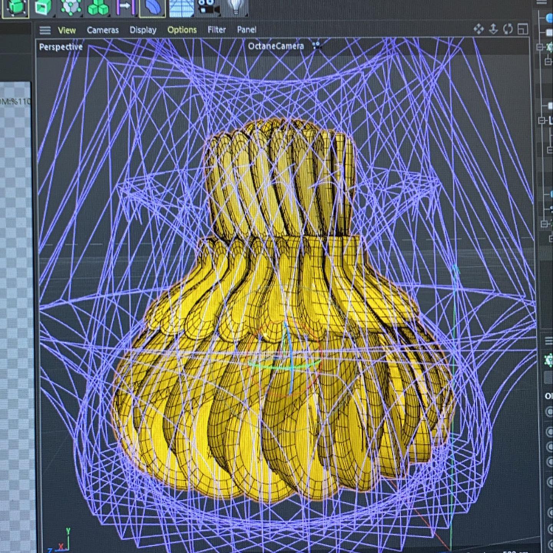The width and height of the screenshot is (553, 553).
Task: Click the viewport pan/move camera icon
Action: 478,29
